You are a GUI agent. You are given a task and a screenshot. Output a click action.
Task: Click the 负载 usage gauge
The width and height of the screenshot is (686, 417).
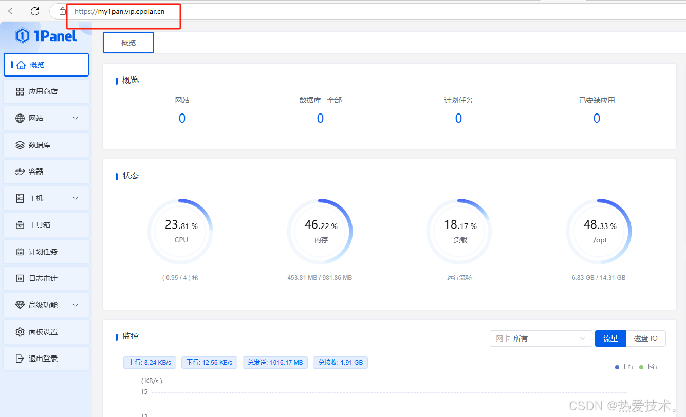click(x=460, y=232)
